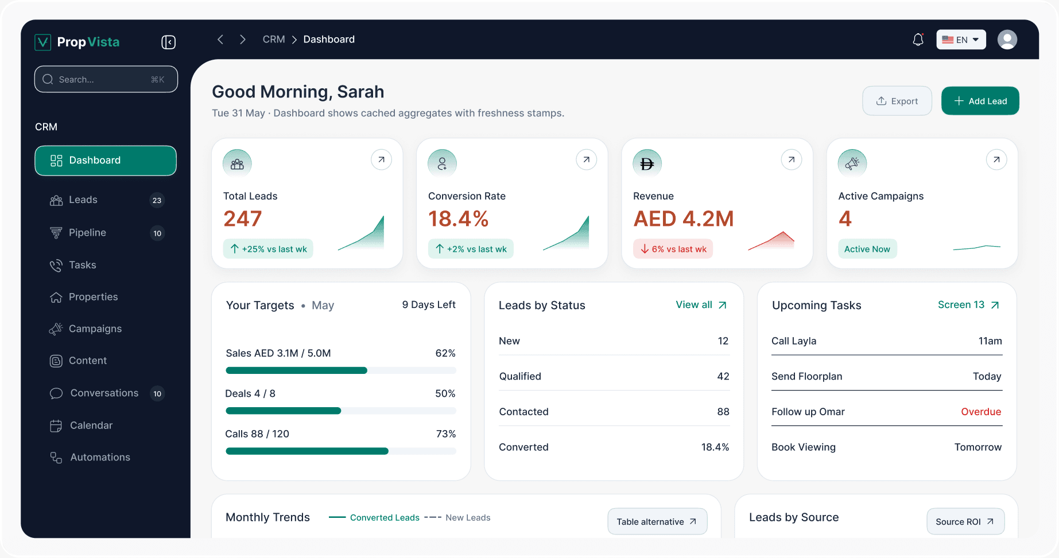1059x558 pixels.
Task: Select Dashboard in the sidebar
Action: 106,161
